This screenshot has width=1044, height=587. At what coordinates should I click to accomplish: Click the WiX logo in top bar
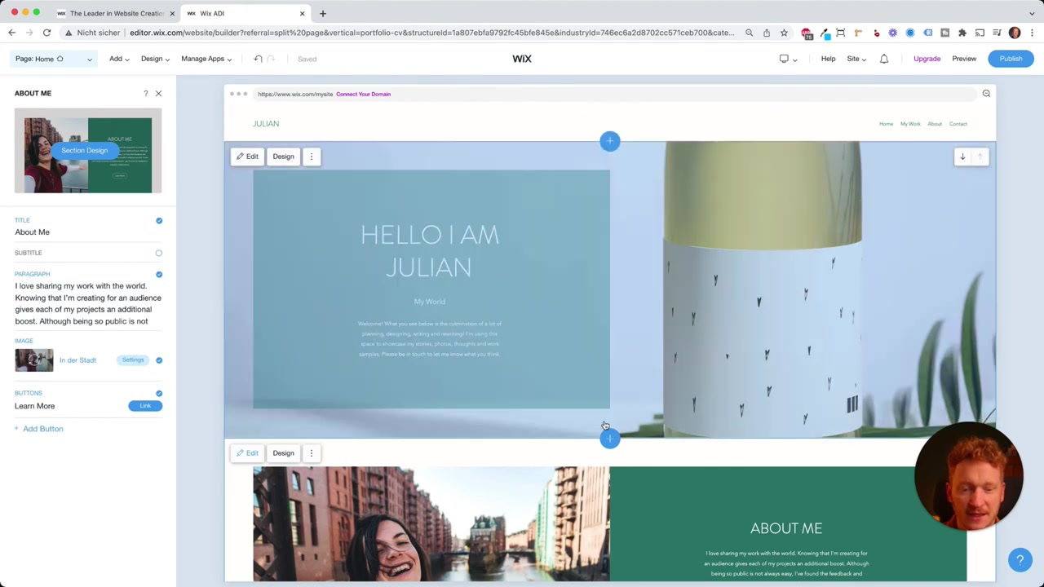pyautogui.click(x=522, y=59)
